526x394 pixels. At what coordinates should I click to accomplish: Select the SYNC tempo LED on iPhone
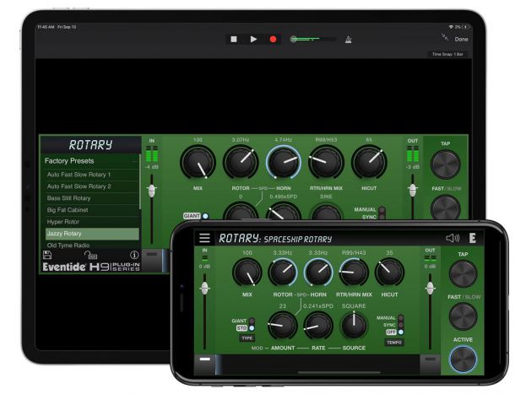[400, 325]
